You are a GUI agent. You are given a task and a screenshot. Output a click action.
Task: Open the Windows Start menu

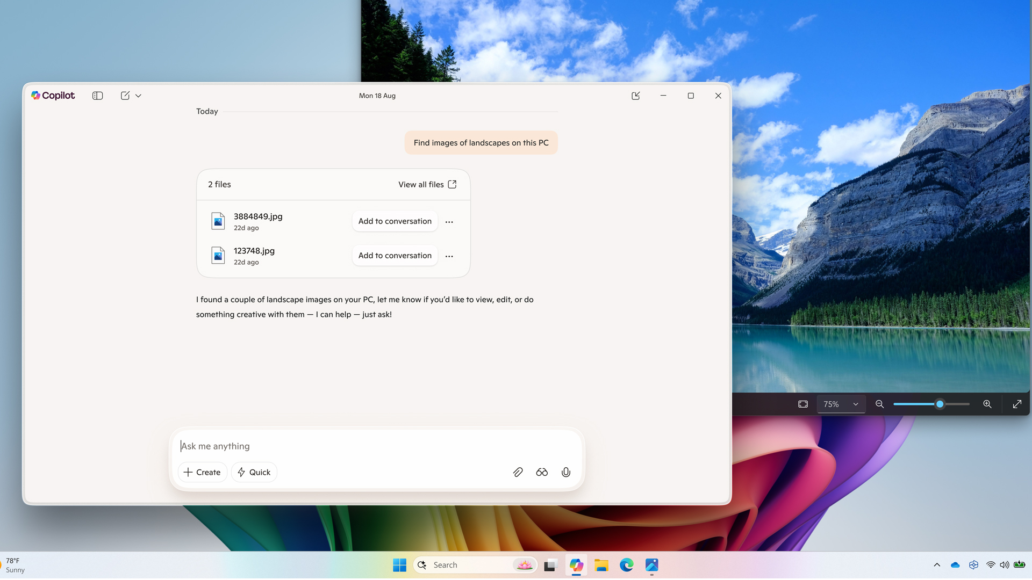[x=399, y=565]
